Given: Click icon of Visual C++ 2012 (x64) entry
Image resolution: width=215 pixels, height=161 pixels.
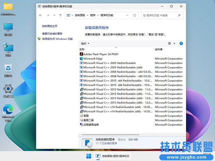Looking at the screenshot, I should pyautogui.click(x=81, y=90).
